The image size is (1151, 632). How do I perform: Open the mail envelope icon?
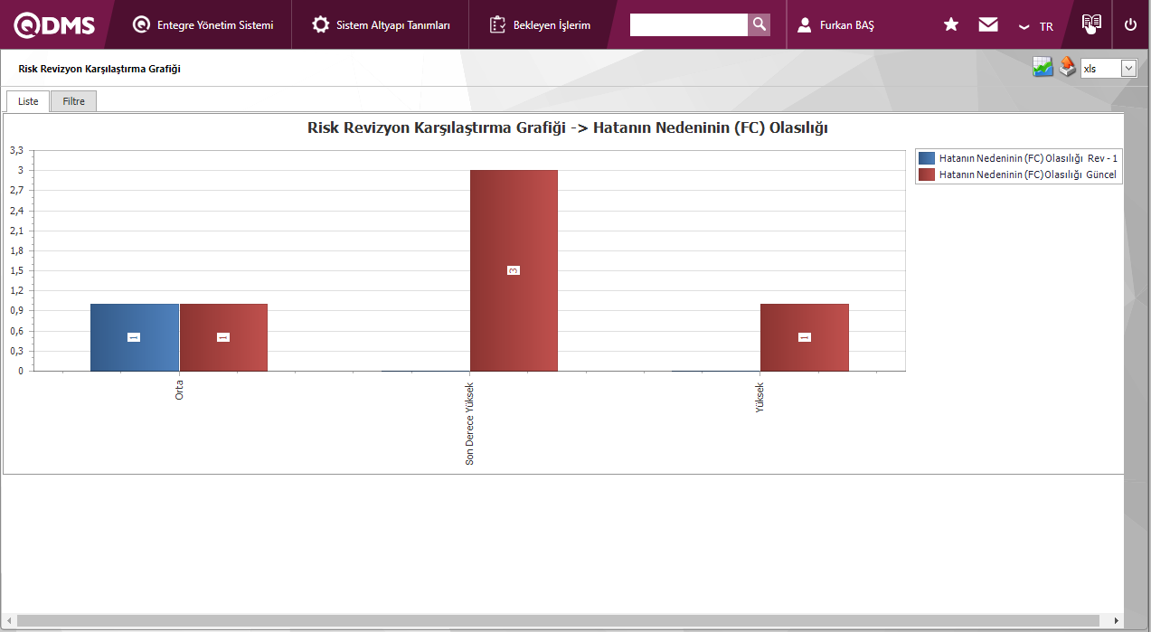988,25
